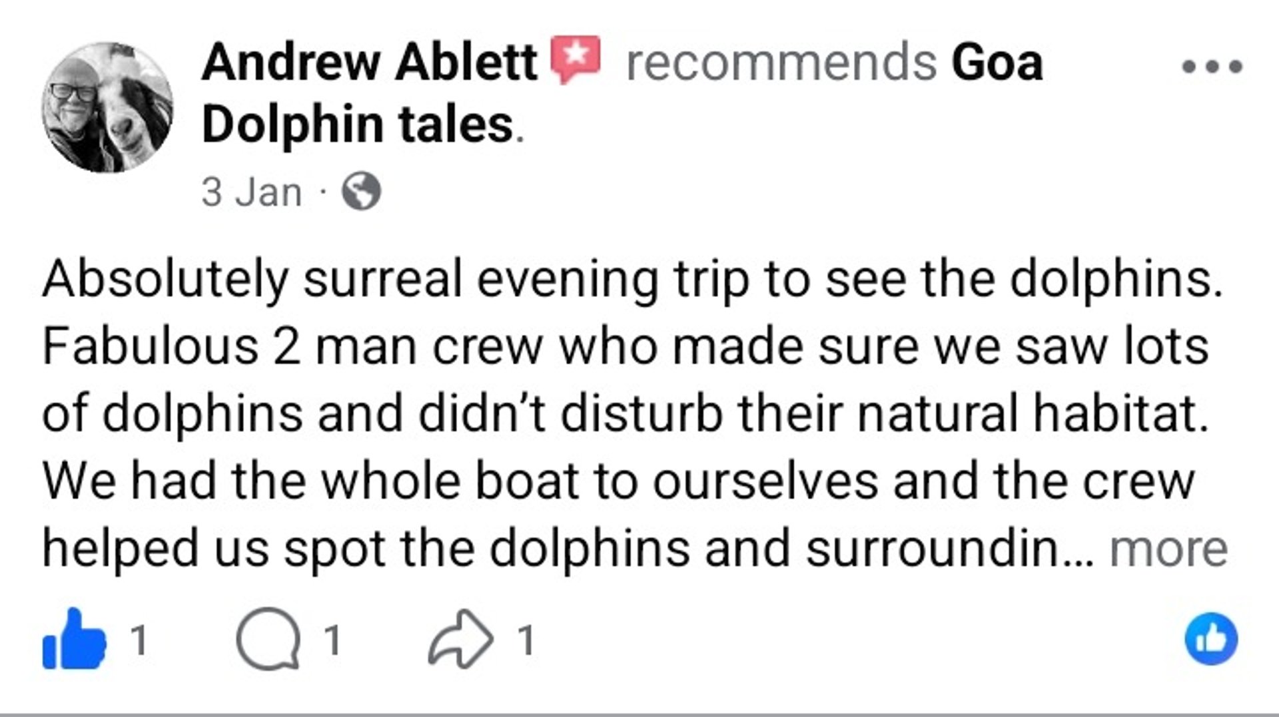This screenshot has height=717, width=1279.
Task: Open the Goa Dolphin tales page link
Action: click(x=360, y=124)
